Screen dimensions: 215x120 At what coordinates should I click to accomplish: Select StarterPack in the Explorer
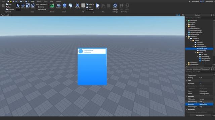coord(194,63)
